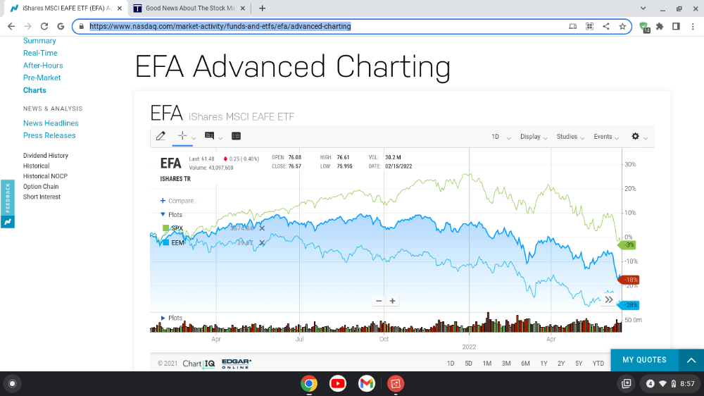704x396 pixels.
Task: Reload the page
Action: [x=44, y=26]
